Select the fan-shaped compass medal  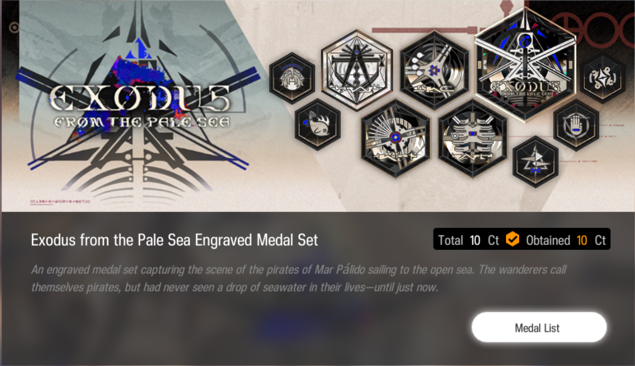coord(395,139)
